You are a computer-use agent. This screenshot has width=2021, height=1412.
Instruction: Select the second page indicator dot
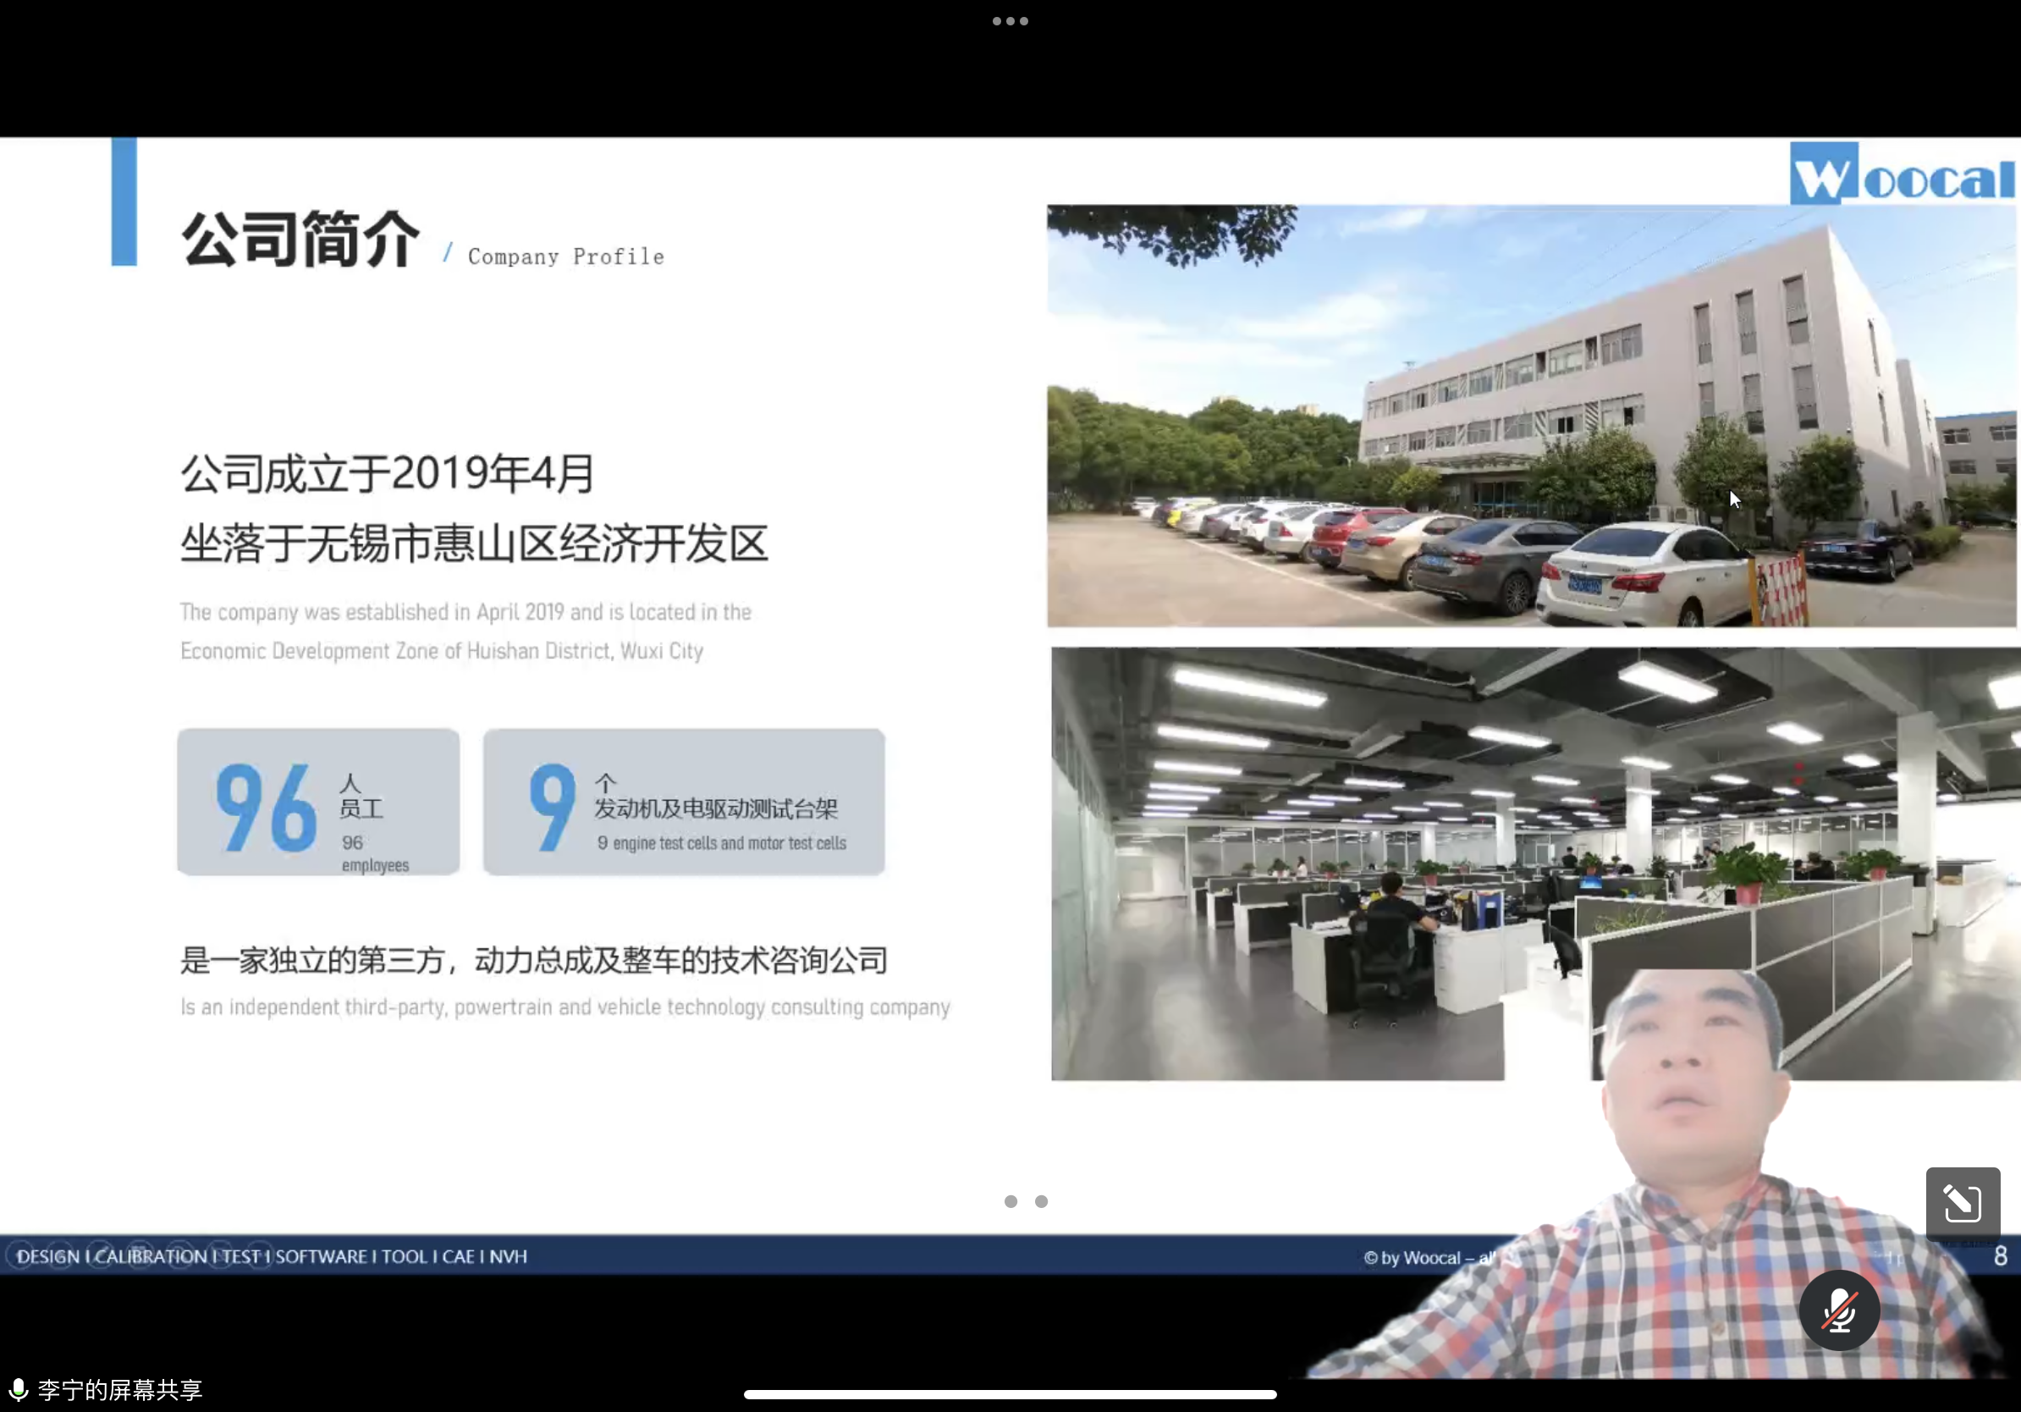pyautogui.click(x=1041, y=1200)
